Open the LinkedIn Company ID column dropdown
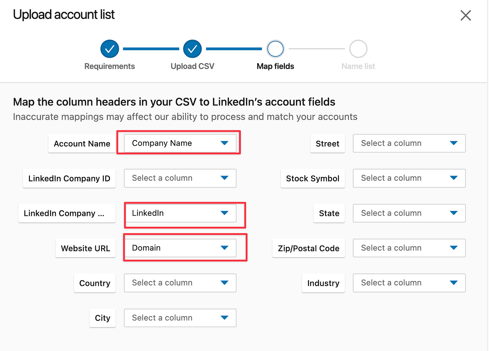Image resolution: width=489 pixels, height=351 pixels. pyautogui.click(x=180, y=178)
